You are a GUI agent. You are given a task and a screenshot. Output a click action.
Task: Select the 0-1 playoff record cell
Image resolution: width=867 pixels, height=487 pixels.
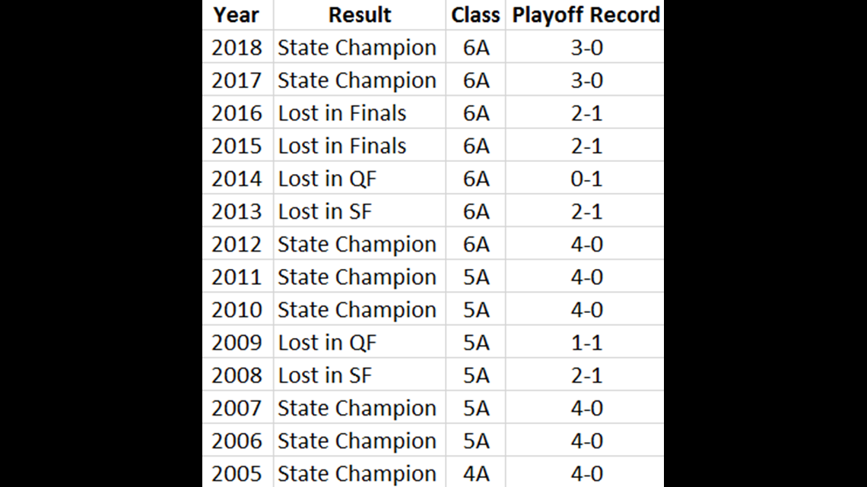[x=585, y=179]
